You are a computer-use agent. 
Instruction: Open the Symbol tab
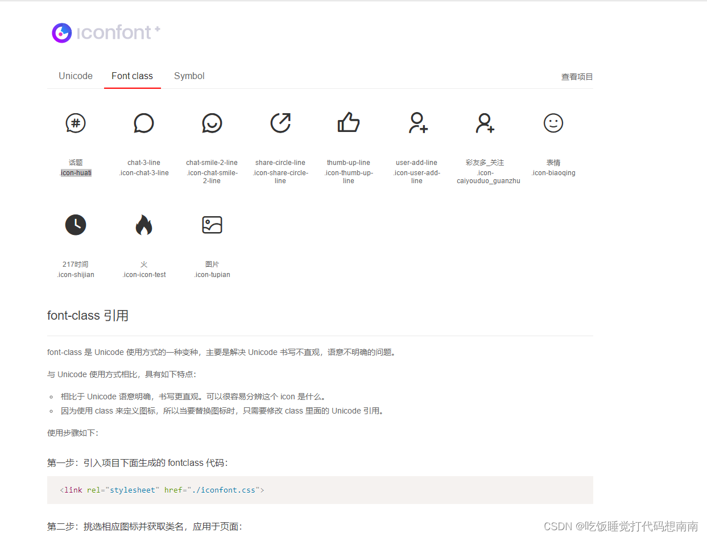[x=189, y=76]
